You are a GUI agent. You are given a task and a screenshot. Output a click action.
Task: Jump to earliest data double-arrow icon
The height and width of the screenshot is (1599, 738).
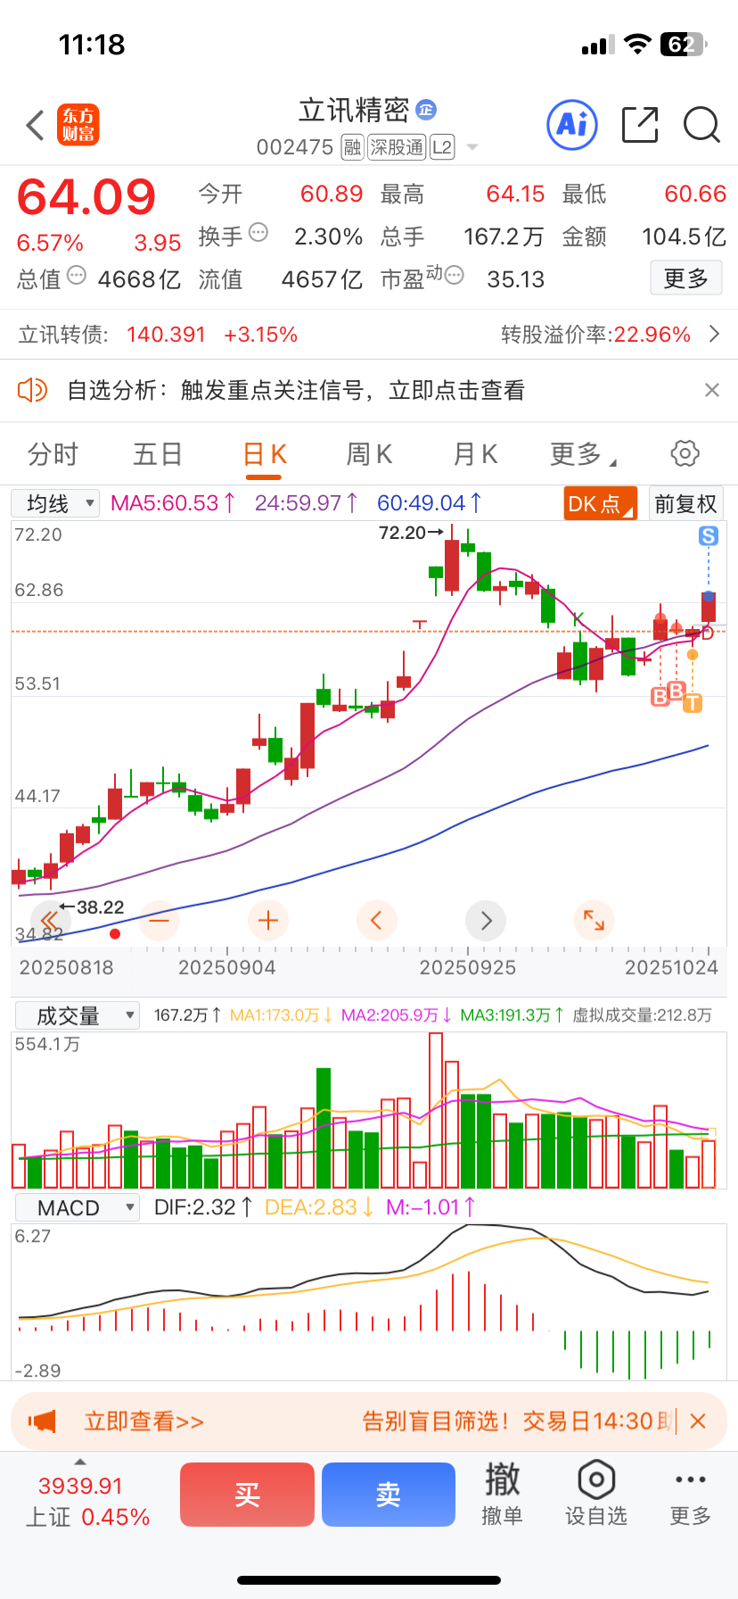click(49, 920)
